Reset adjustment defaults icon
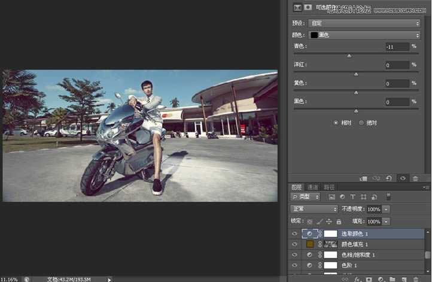 (x=389, y=178)
